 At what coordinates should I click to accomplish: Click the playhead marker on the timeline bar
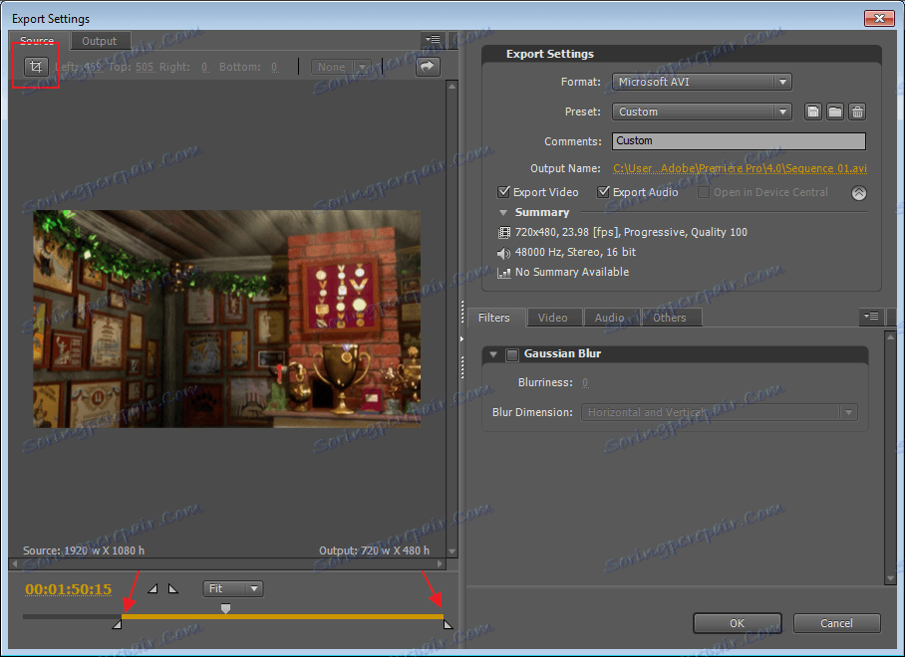point(225,608)
